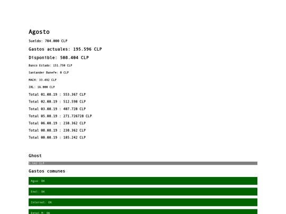Select "Total 03.08.19 : 407.728 CLP"

point(57,109)
